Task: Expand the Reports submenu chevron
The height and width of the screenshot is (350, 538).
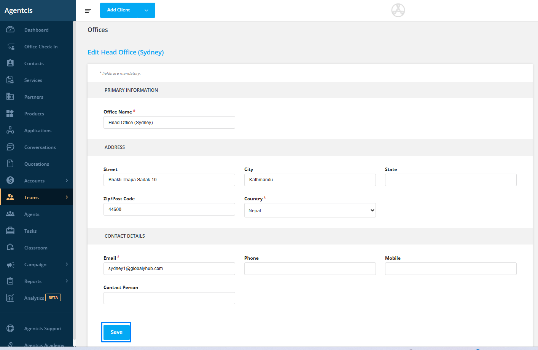Action: [x=67, y=281]
